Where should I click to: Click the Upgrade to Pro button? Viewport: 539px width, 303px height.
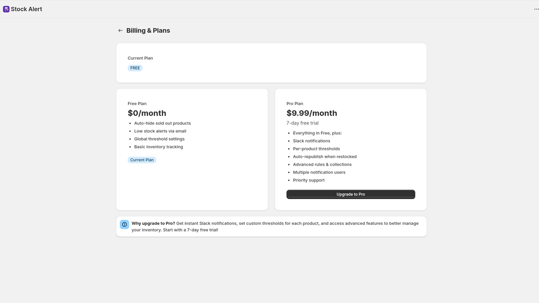pyautogui.click(x=351, y=194)
